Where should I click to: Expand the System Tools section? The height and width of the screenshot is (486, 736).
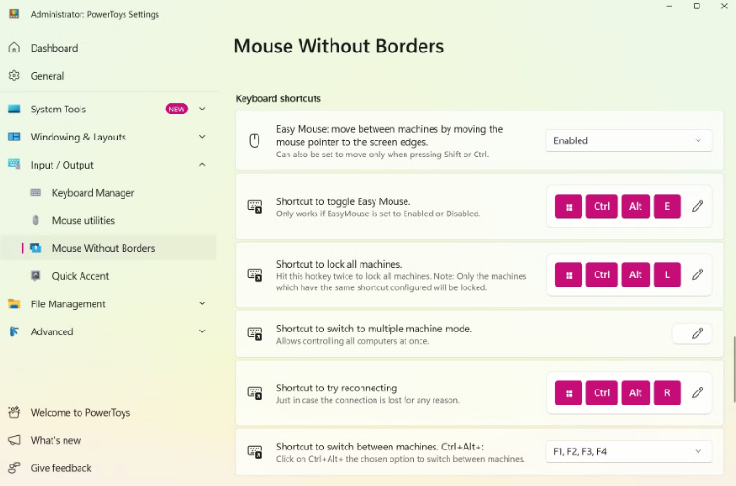point(202,110)
